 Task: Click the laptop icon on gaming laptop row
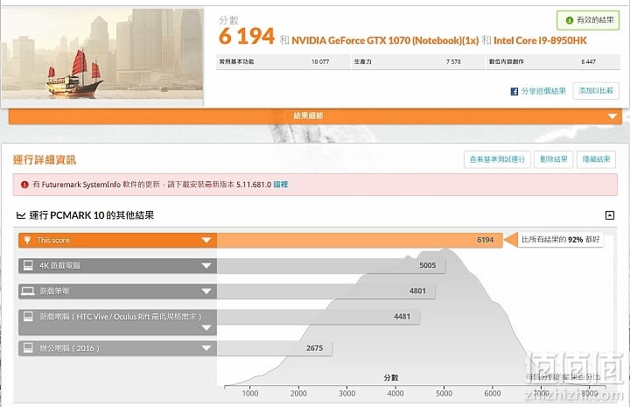click(x=28, y=291)
